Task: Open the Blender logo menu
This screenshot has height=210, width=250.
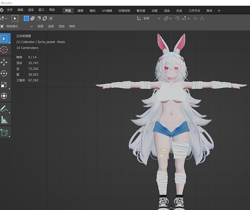Action: click(2, 10)
